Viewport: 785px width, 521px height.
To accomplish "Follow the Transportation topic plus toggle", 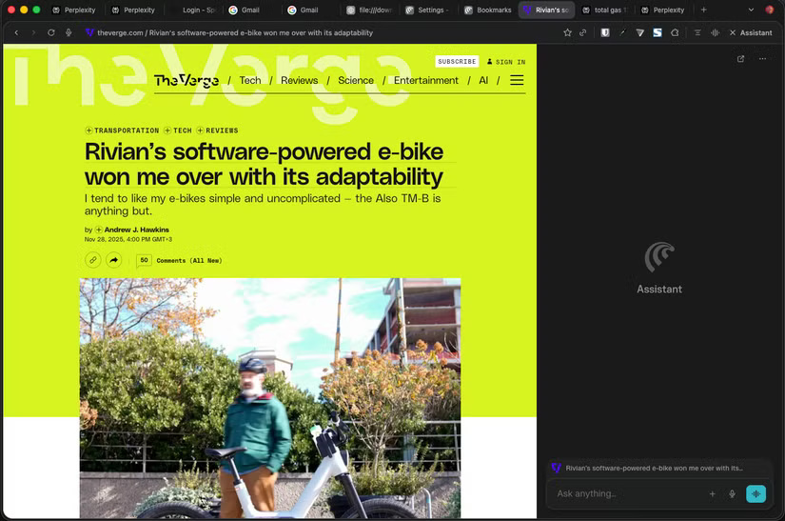I will 89,130.
